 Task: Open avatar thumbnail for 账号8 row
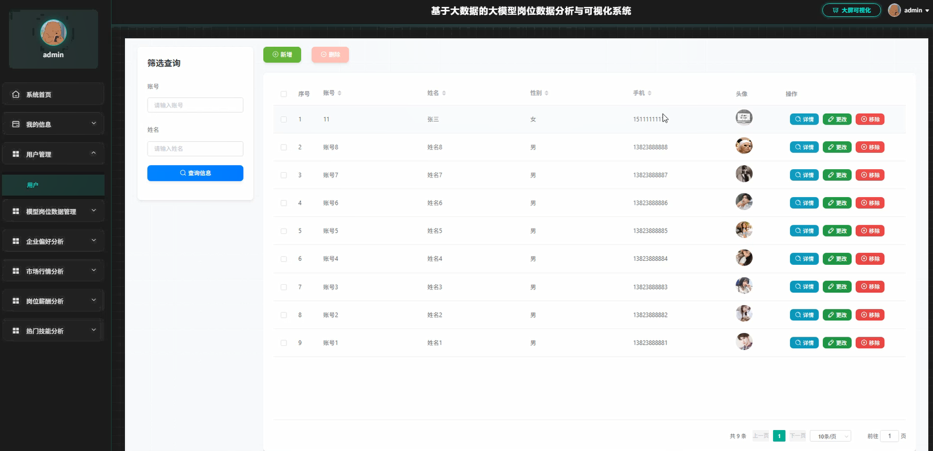(744, 146)
